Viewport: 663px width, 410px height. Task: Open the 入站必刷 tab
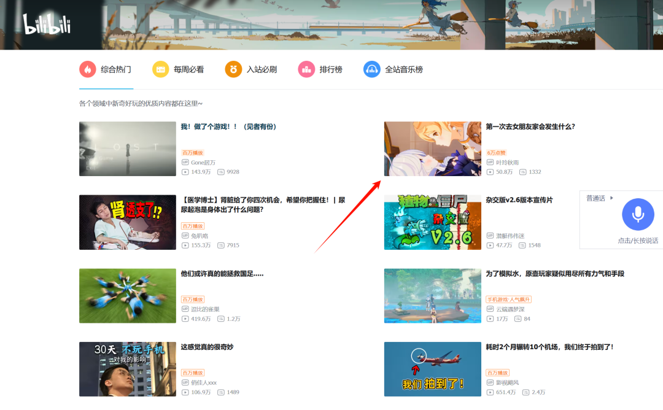pyautogui.click(x=251, y=69)
